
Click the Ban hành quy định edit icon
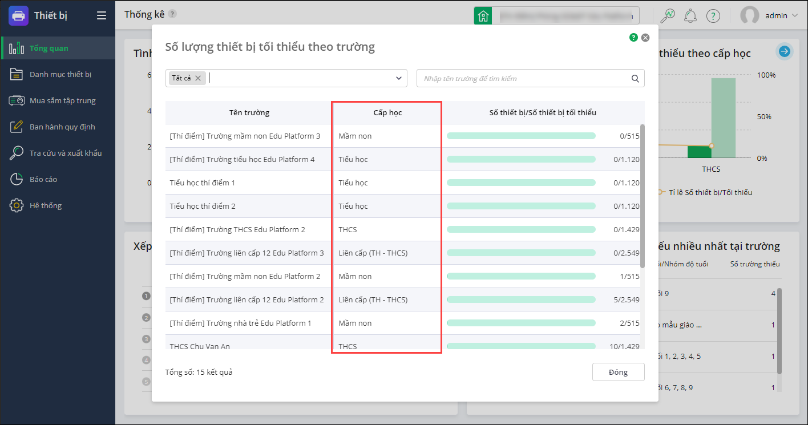[x=17, y=127]
